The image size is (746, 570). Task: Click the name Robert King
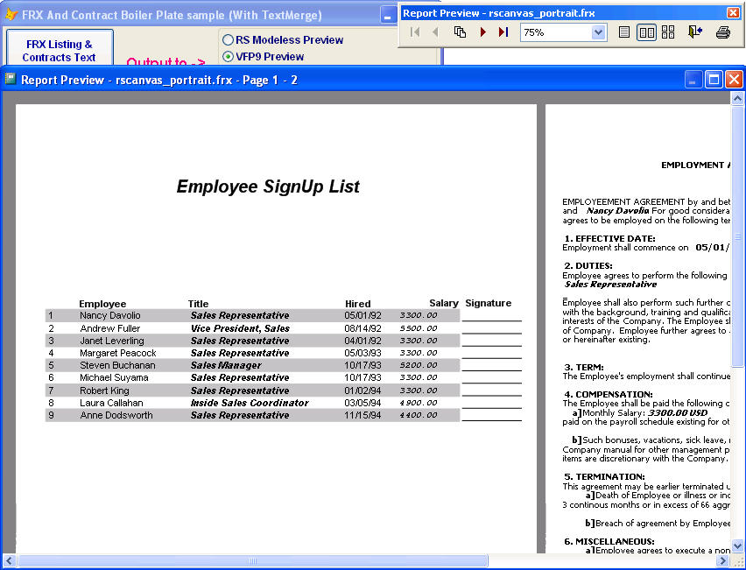(104, 391)
